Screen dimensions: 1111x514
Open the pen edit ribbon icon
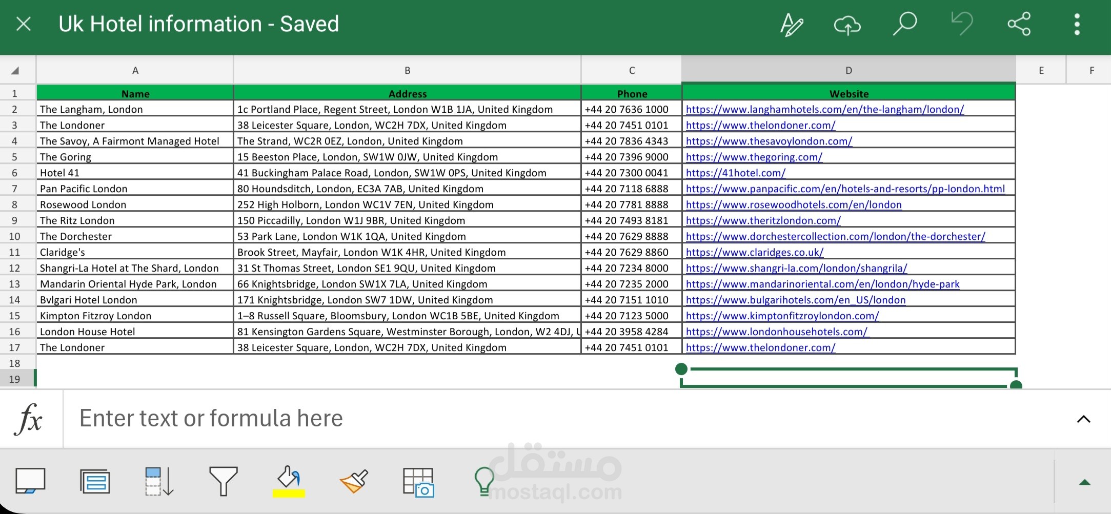(791, 25)
